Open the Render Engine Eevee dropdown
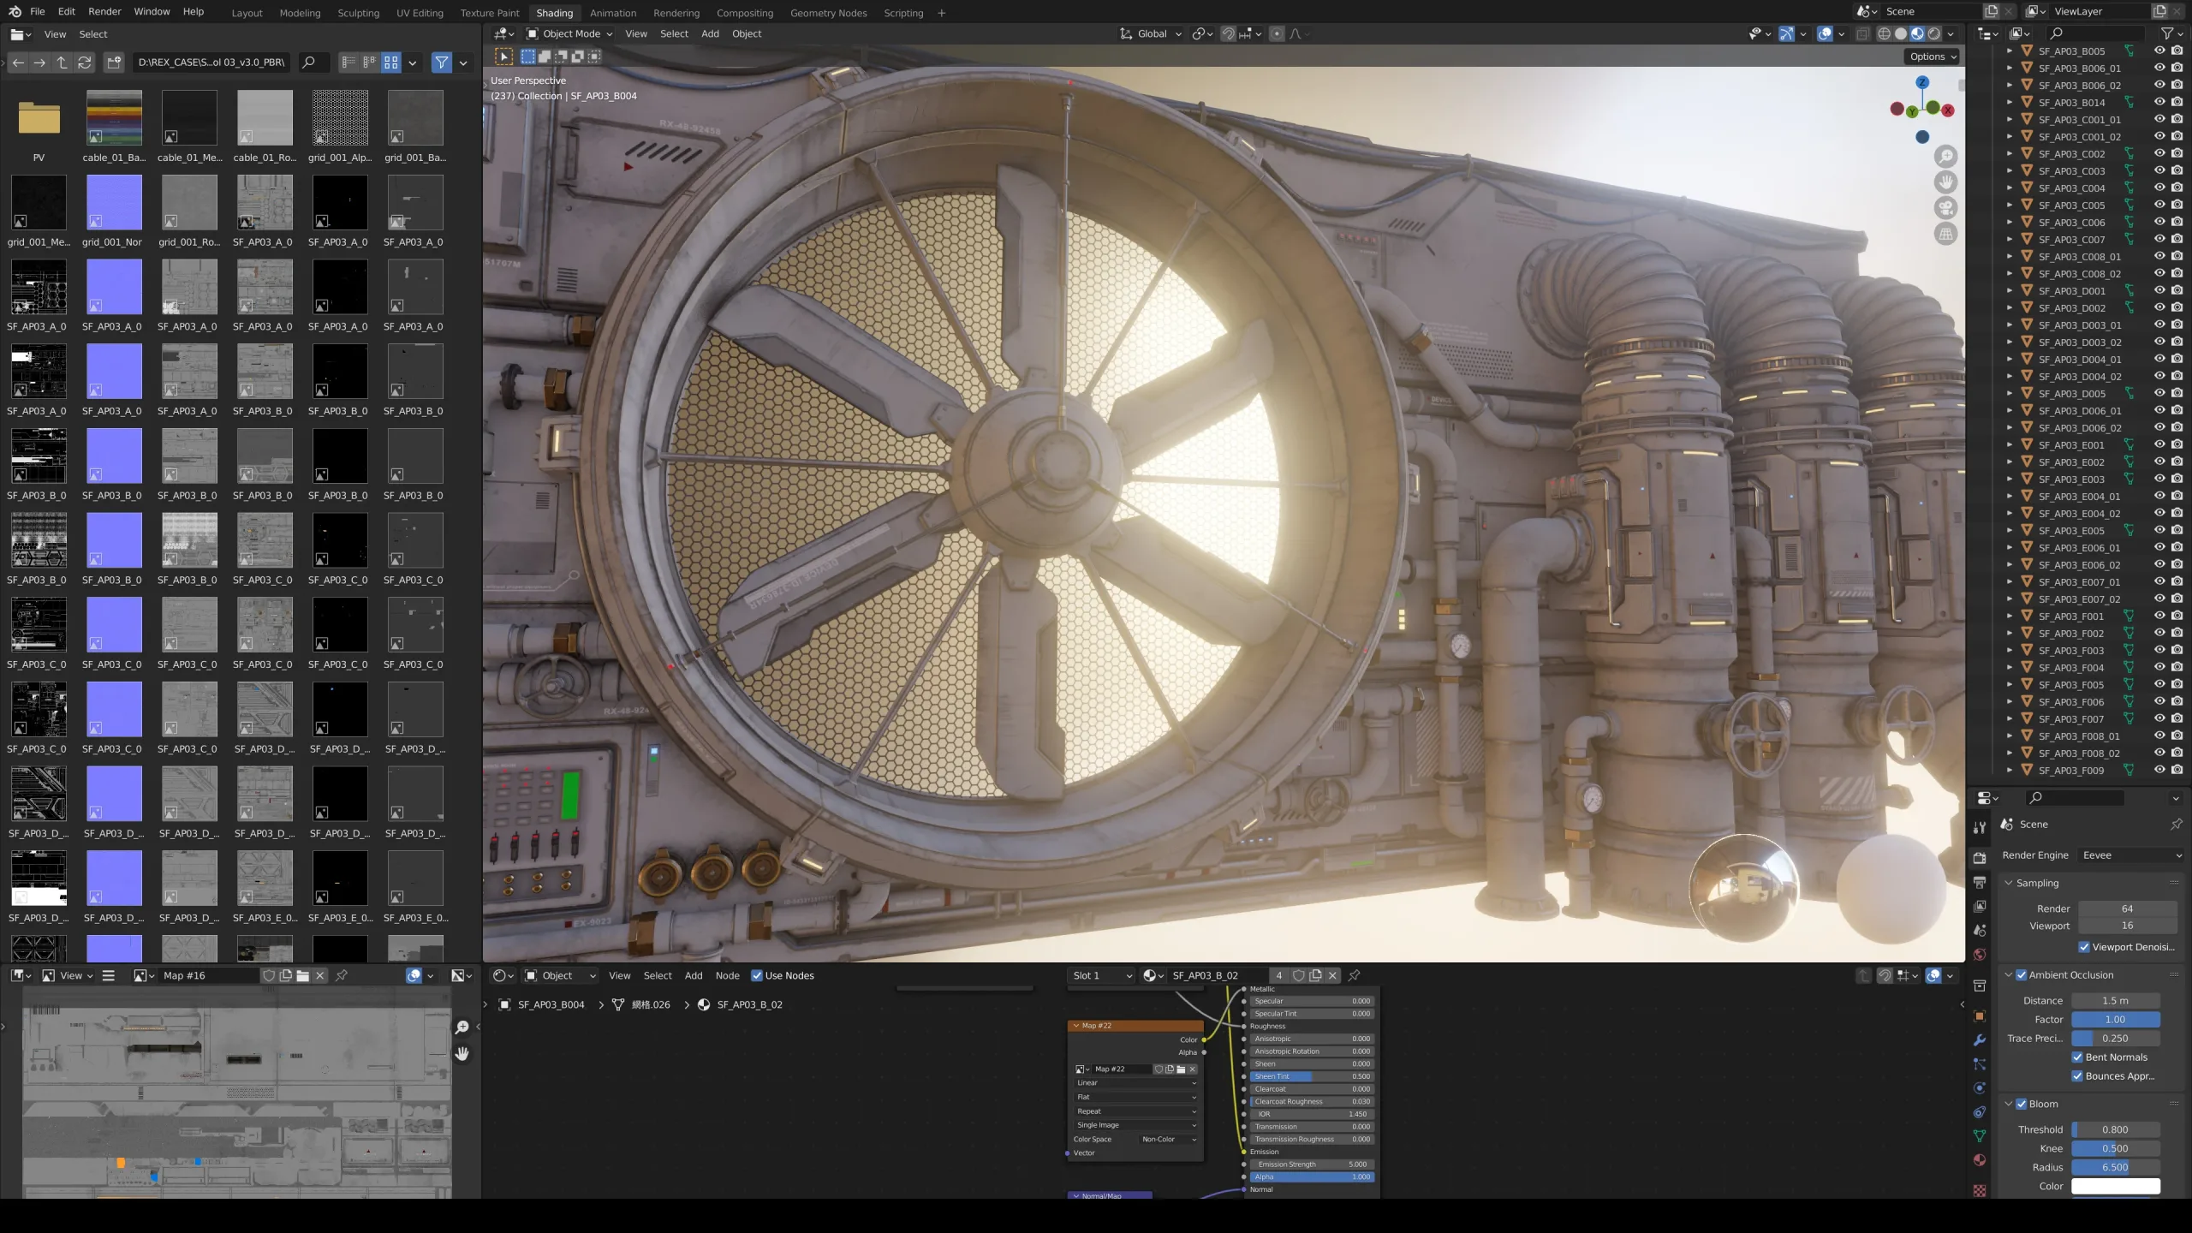The height and width of the screenshot is (1233, 2192). click(2131, 855)
